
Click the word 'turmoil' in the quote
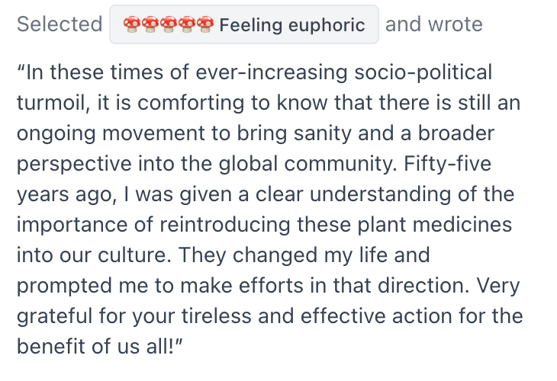click(x=50, y=104)
